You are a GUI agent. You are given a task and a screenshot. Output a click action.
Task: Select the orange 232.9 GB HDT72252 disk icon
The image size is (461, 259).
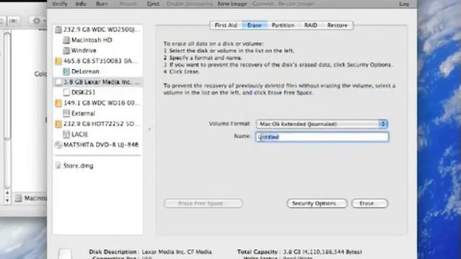click(x=58, y=124)
